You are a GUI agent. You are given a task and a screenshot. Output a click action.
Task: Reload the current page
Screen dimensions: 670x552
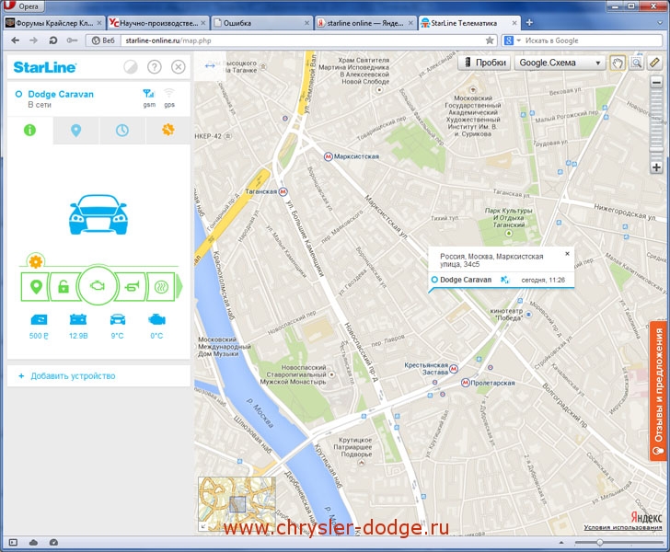pyautogui.click(x=53, y=40)
